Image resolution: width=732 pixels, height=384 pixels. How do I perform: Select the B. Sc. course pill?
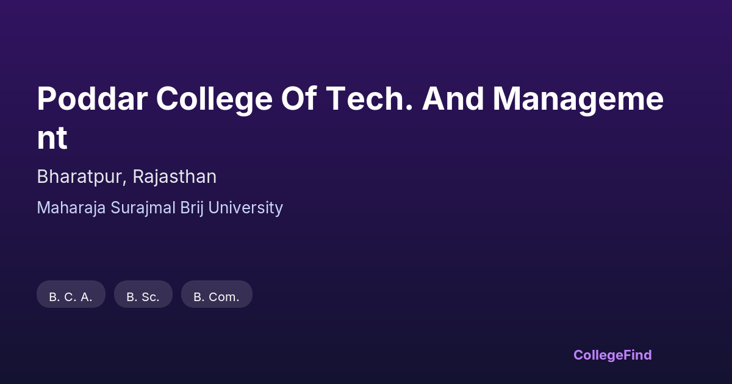143,297
